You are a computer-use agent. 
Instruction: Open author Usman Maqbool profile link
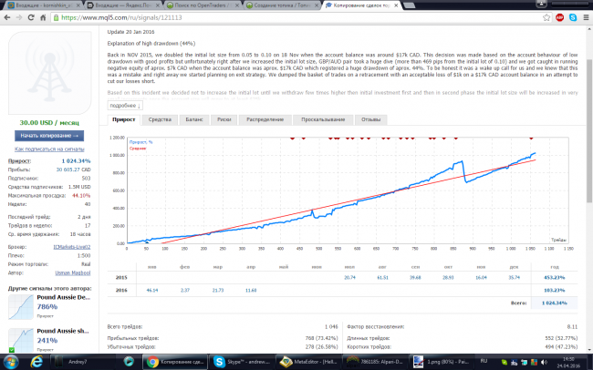click(73, 272)
